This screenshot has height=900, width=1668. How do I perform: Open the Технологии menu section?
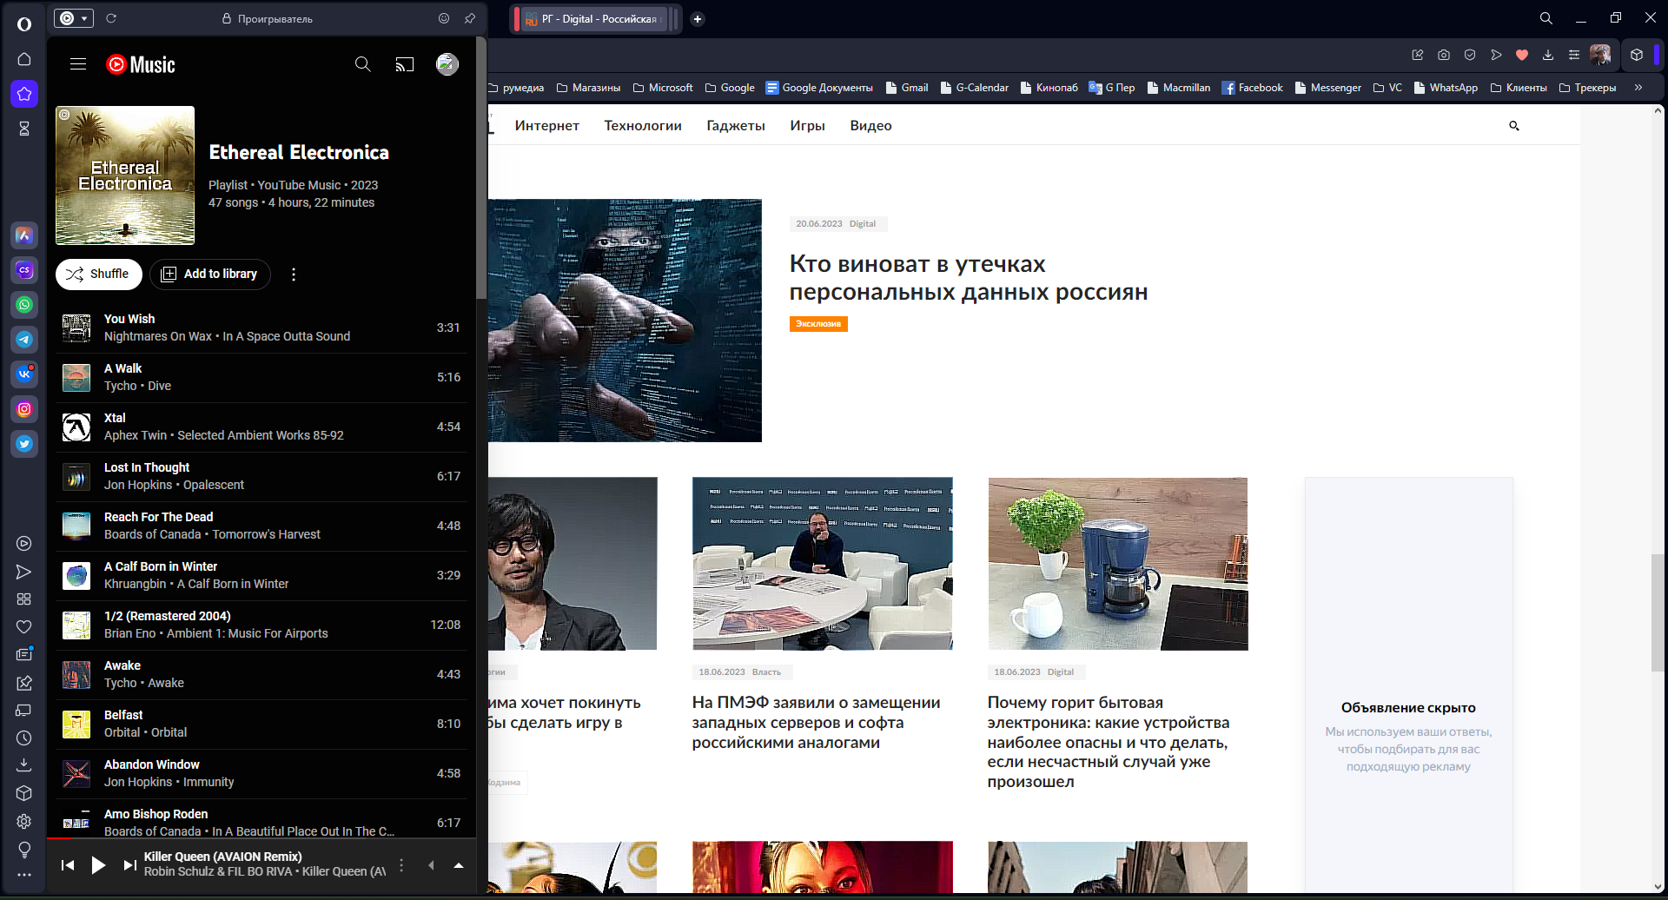click(x=643, y=126)
